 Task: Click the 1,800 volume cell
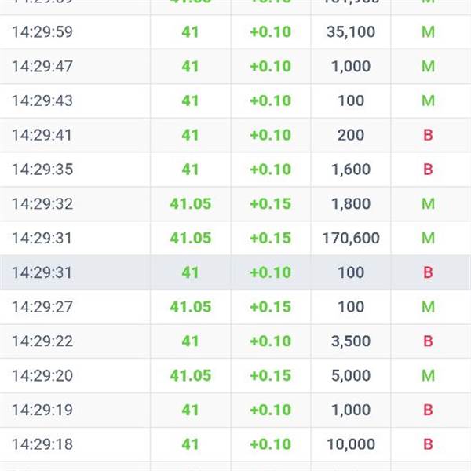[351, 204]
